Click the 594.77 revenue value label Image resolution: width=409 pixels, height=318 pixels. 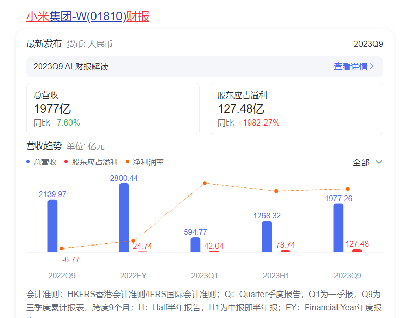(196, 232)
